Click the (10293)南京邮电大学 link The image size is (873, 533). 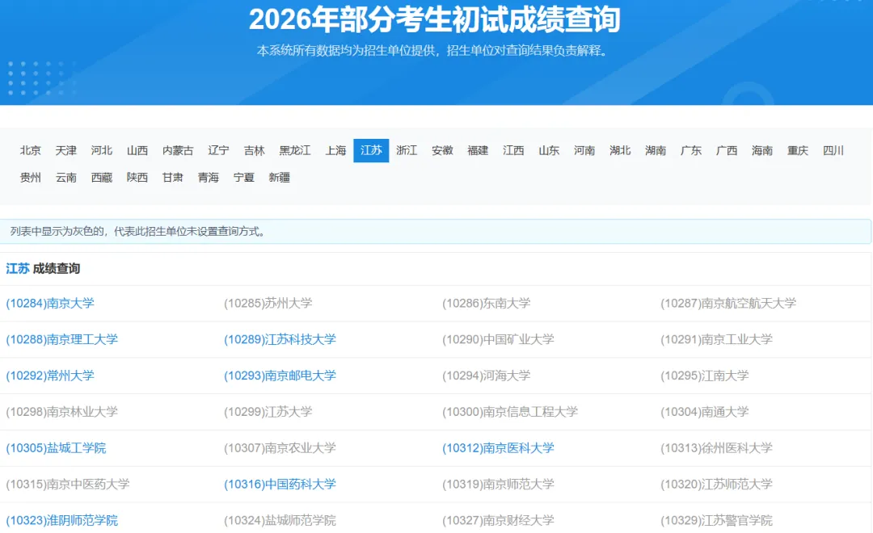tap(280, 376)
